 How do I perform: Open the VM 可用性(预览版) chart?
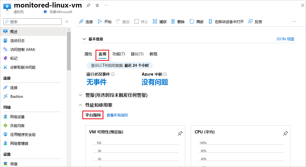[135, 146]
